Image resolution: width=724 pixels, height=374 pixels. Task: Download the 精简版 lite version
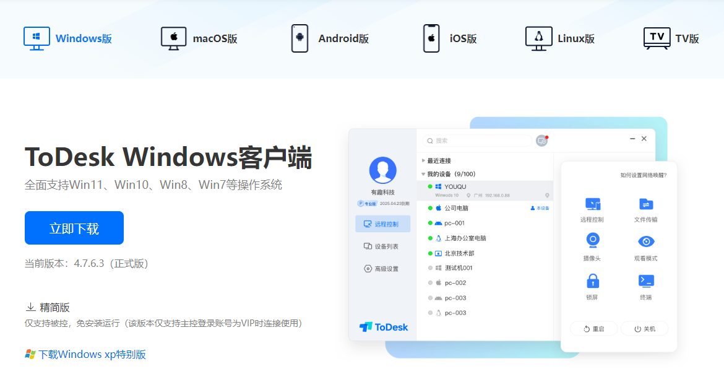coord(48,307)
